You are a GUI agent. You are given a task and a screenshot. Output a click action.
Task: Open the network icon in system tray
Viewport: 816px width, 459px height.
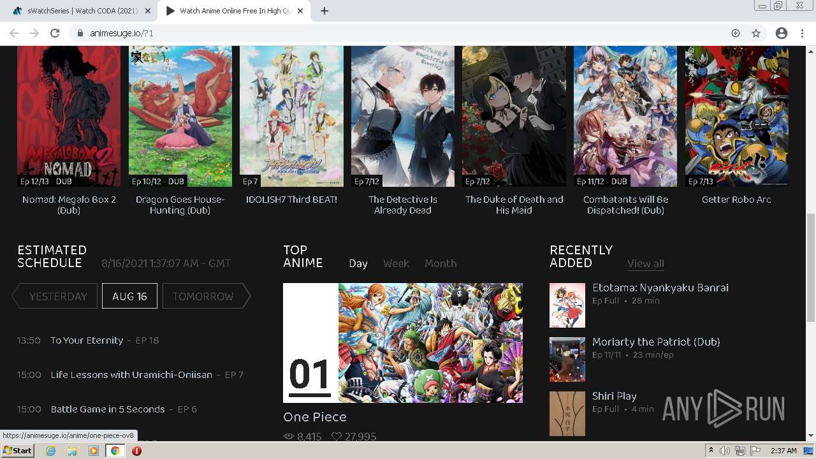click(740, 451)
